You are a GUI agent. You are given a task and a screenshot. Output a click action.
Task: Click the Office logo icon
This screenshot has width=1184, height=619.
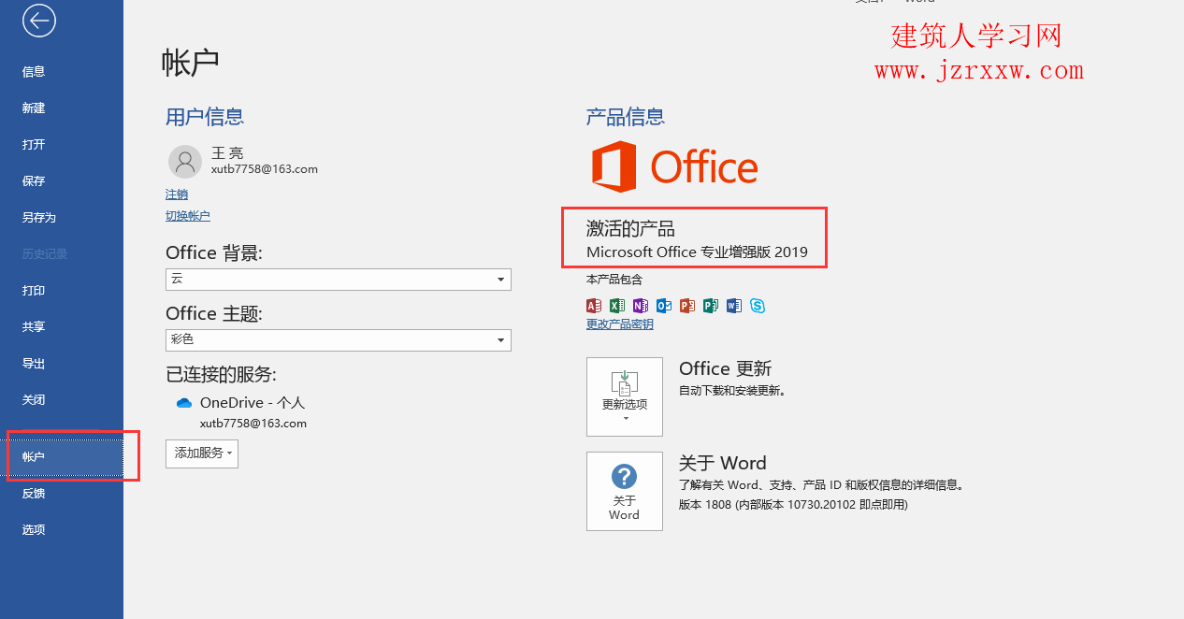pos(674,167)
